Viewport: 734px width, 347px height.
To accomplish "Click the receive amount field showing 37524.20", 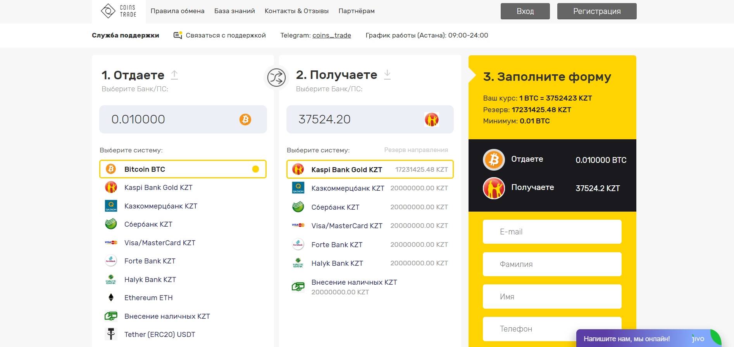I will [x=370, y=119].
